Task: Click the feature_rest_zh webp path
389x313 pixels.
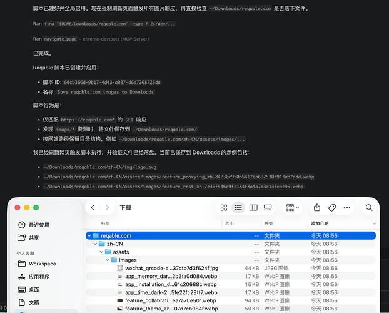Action: click(173, 187)
